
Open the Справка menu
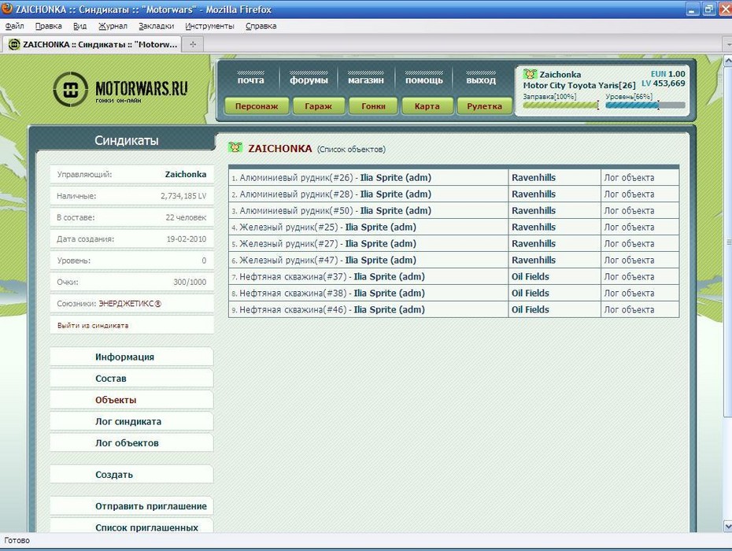[261, 26]
